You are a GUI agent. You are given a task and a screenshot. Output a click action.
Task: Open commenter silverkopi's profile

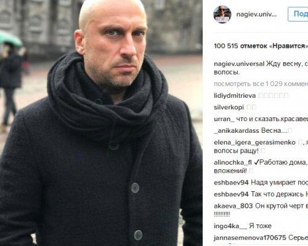229,108
